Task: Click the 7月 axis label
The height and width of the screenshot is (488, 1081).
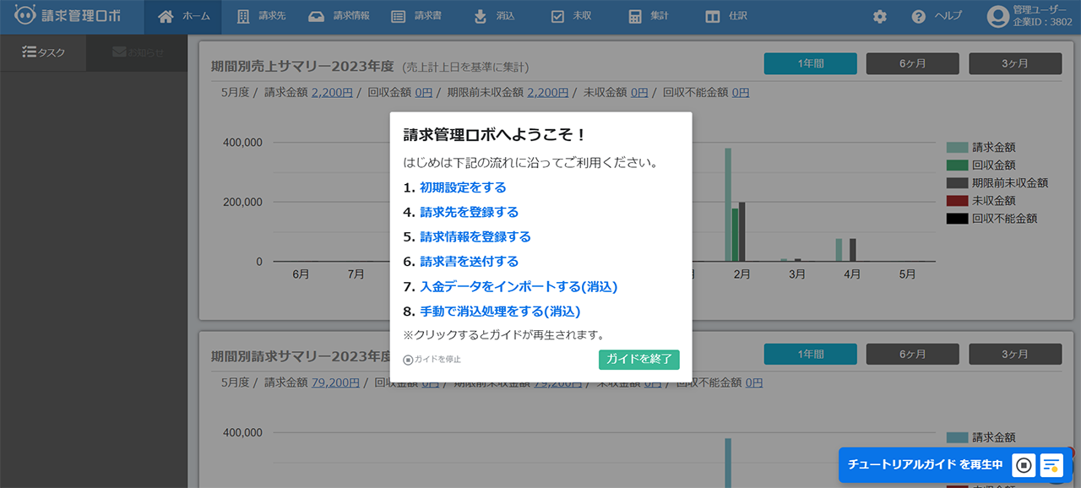Action: coord(356,274)
